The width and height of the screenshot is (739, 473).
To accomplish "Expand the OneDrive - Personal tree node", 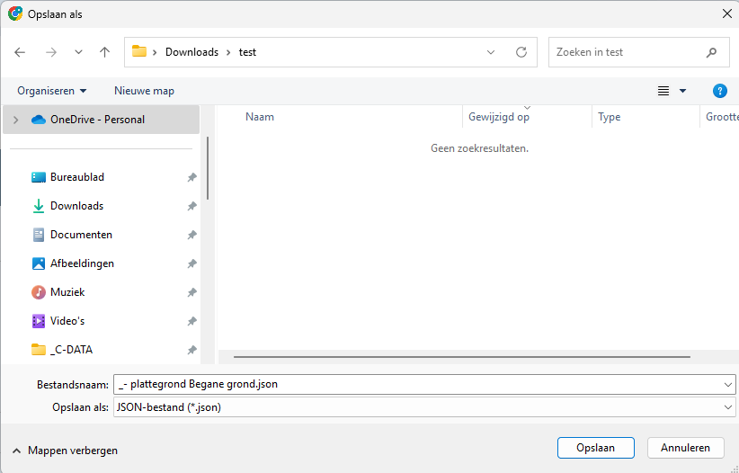I will [x=15, y=120].
